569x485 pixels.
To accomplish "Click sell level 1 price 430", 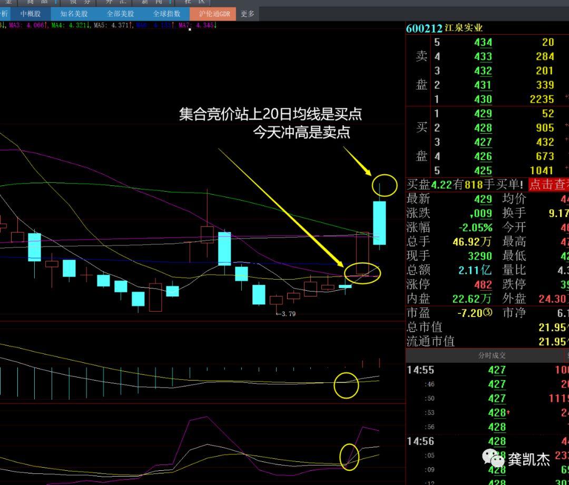I will [x=483, y=100].
